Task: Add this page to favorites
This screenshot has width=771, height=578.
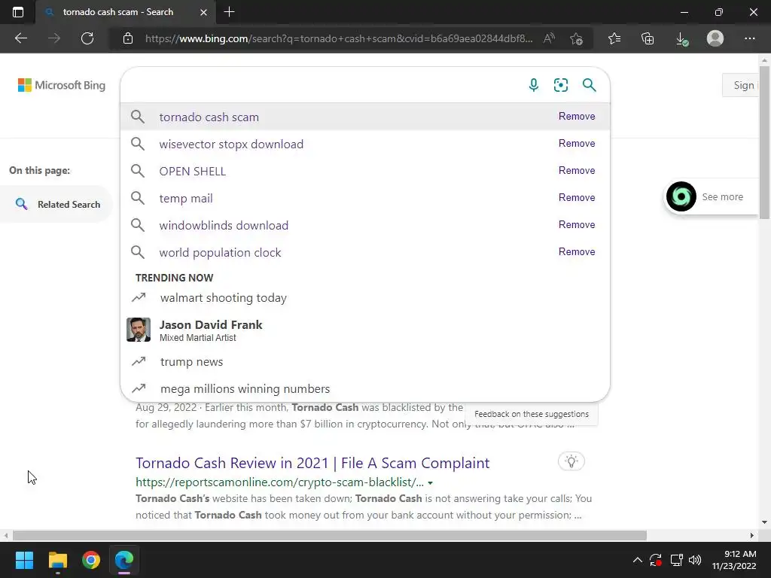Action: (576, 38)
